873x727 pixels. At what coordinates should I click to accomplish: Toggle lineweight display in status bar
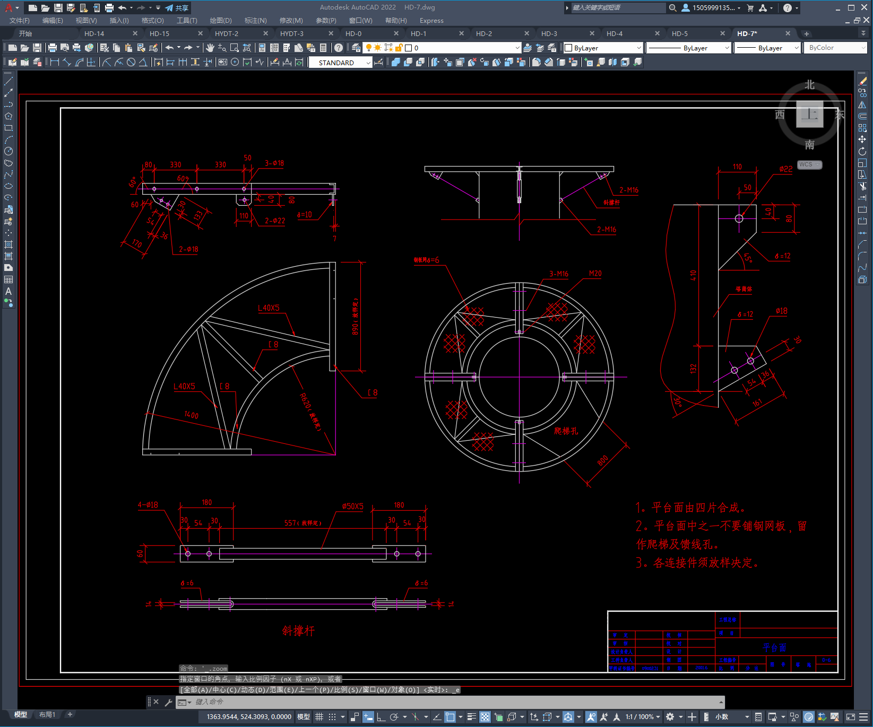pos(472,717)
